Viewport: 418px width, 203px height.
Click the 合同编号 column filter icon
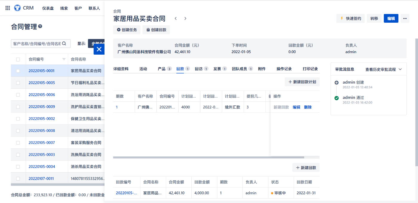coord(64,59)
